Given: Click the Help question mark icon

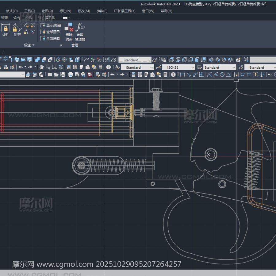Looking at the screenshot, I should point(108,67).
